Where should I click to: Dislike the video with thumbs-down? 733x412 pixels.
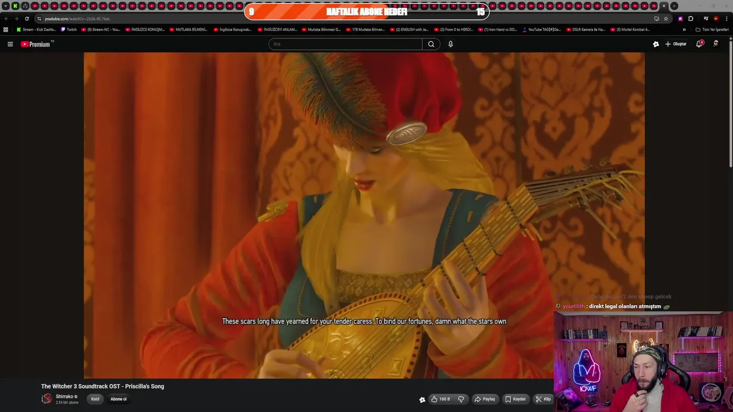[461, 399]
